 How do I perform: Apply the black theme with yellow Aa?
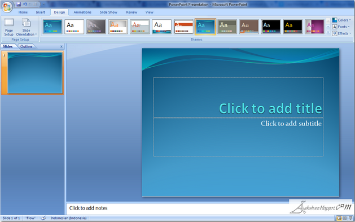pos(292,27)
